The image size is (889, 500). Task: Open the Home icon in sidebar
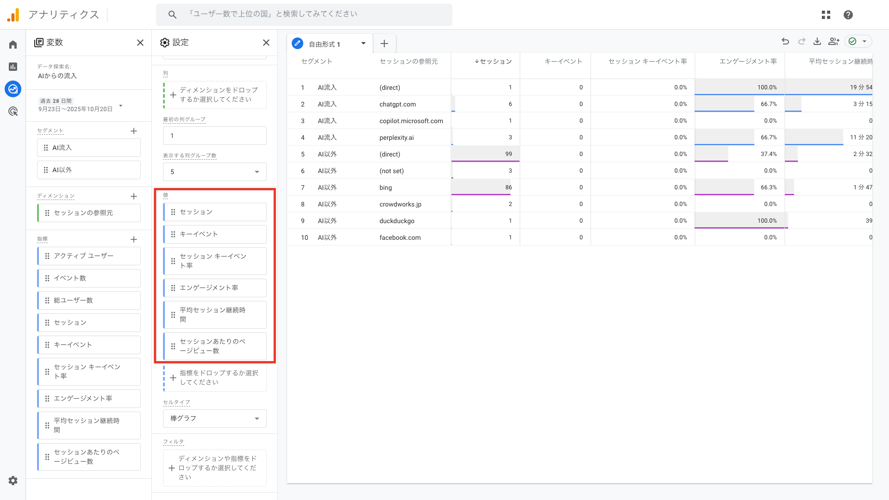[13, 44]
